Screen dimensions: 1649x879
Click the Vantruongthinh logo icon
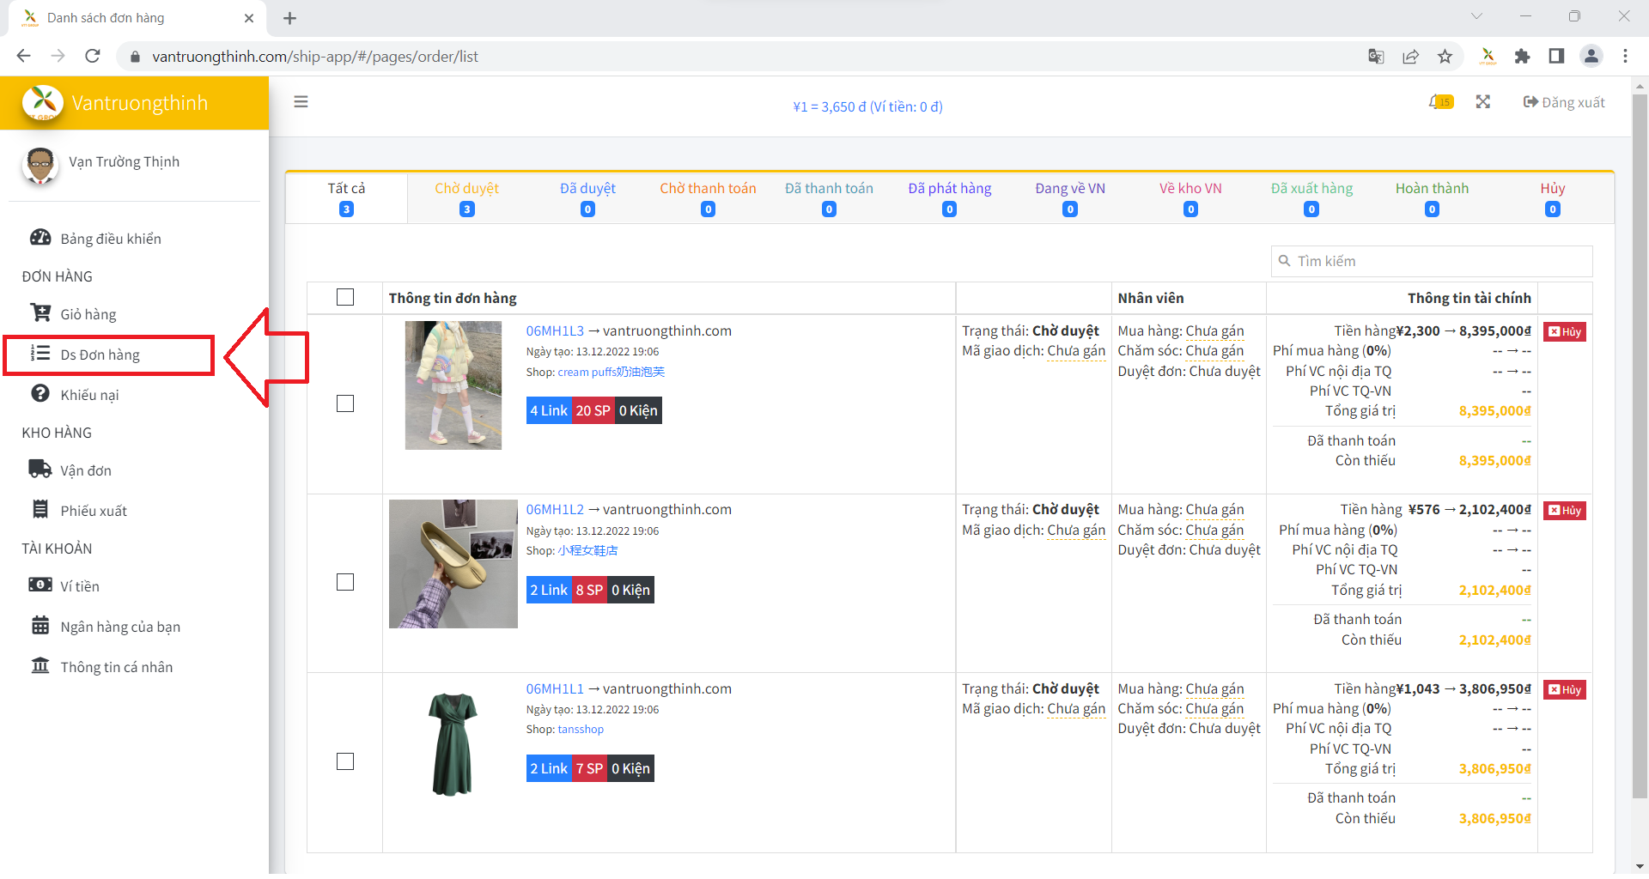point(42,103)
